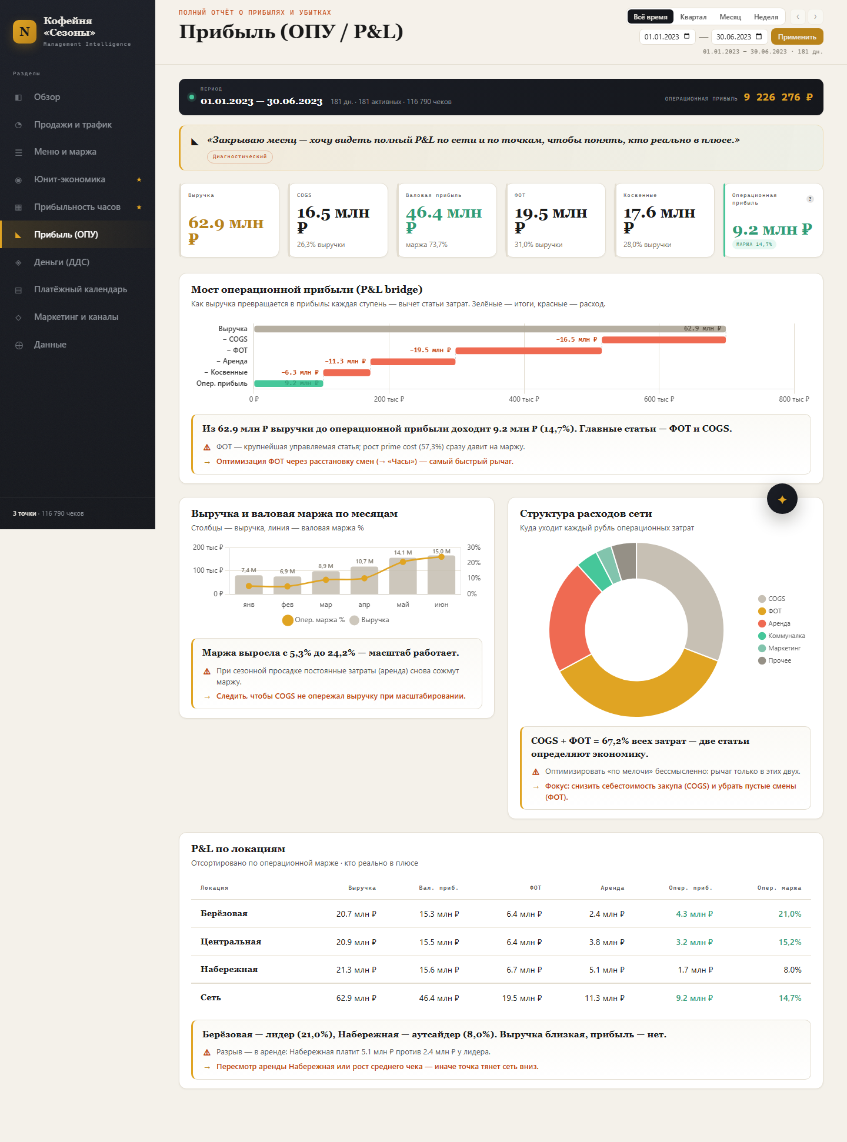Click the start date field 01.01.2023
Screen dimensions: 847x1142
[667, 36]
